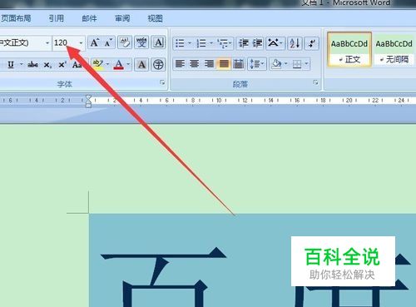The width and height of the screenshot is (416, 307).
Task: Click the font name field 中文正文
Action: coord(22,43)
